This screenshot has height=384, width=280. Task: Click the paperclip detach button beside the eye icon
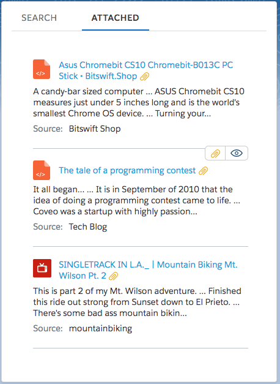click(x=215, y=153)
